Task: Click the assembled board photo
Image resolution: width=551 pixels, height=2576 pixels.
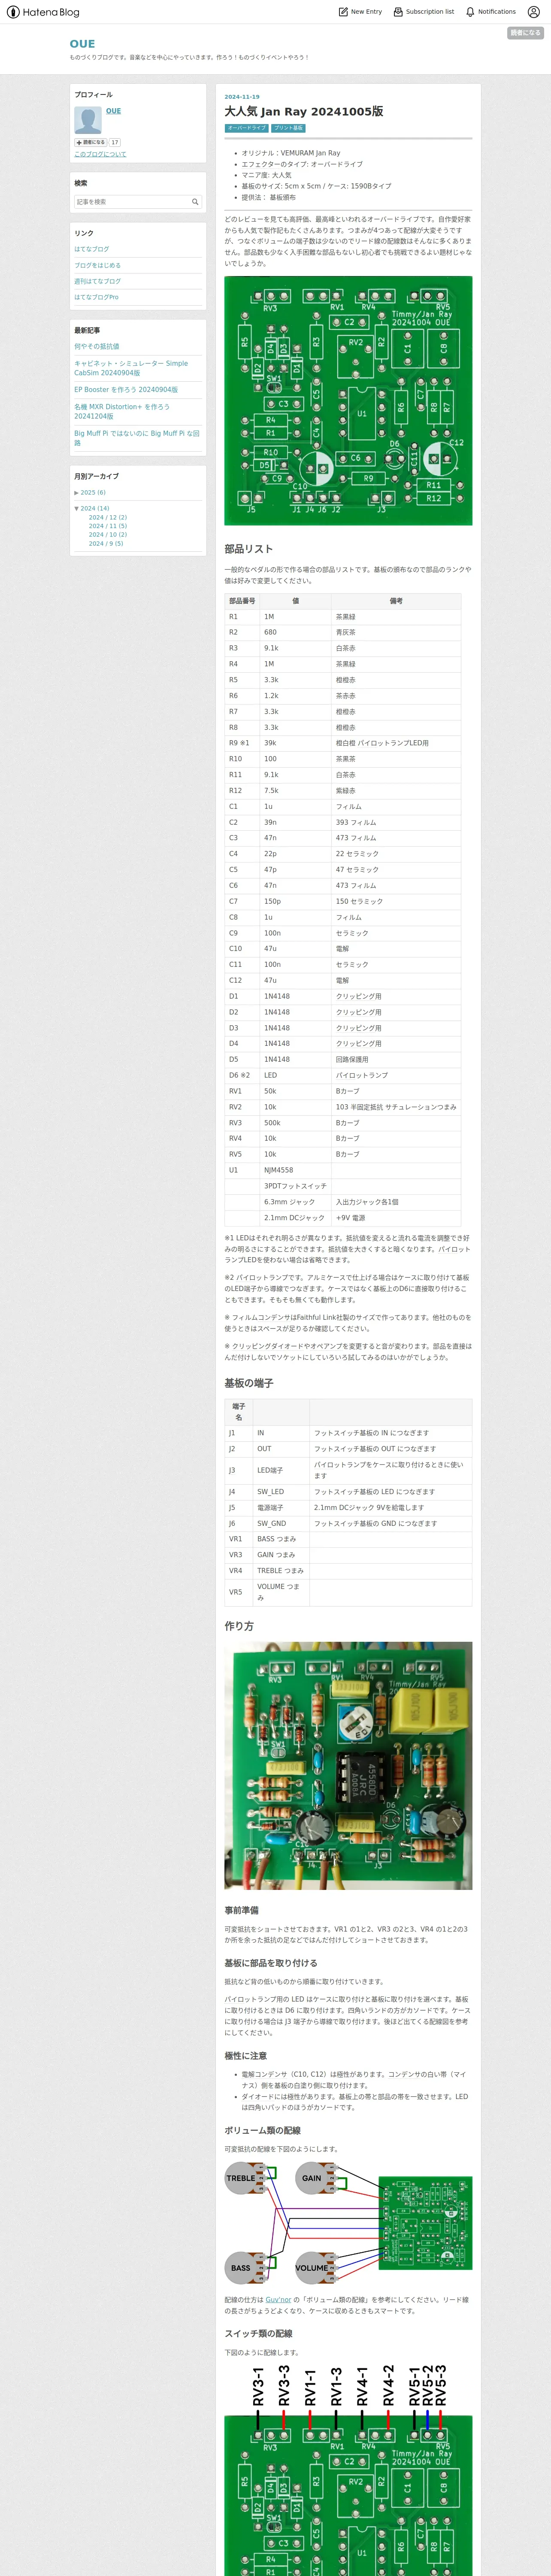Action: [x=348, y=1765]
